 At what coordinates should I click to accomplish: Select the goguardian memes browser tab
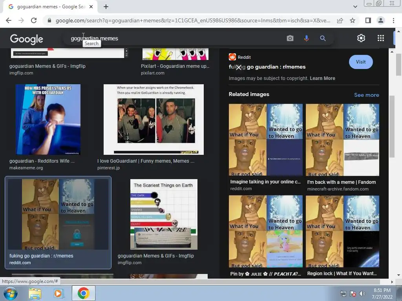pyautogui.click(x=50, y=7)
